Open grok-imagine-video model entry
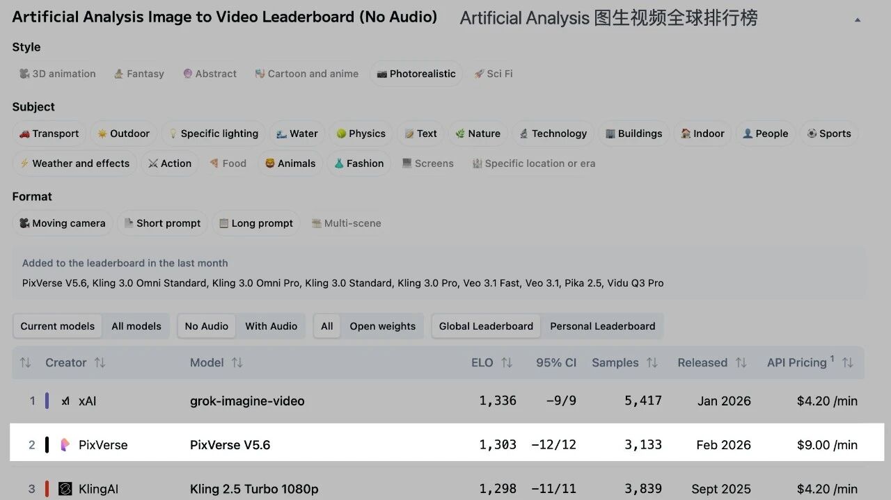Viewport: 891px width, 500px height. pos(247,401)
